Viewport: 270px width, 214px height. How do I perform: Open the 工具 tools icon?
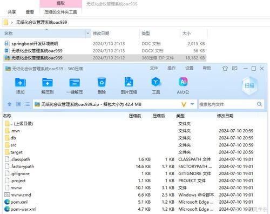coord(156,82)
